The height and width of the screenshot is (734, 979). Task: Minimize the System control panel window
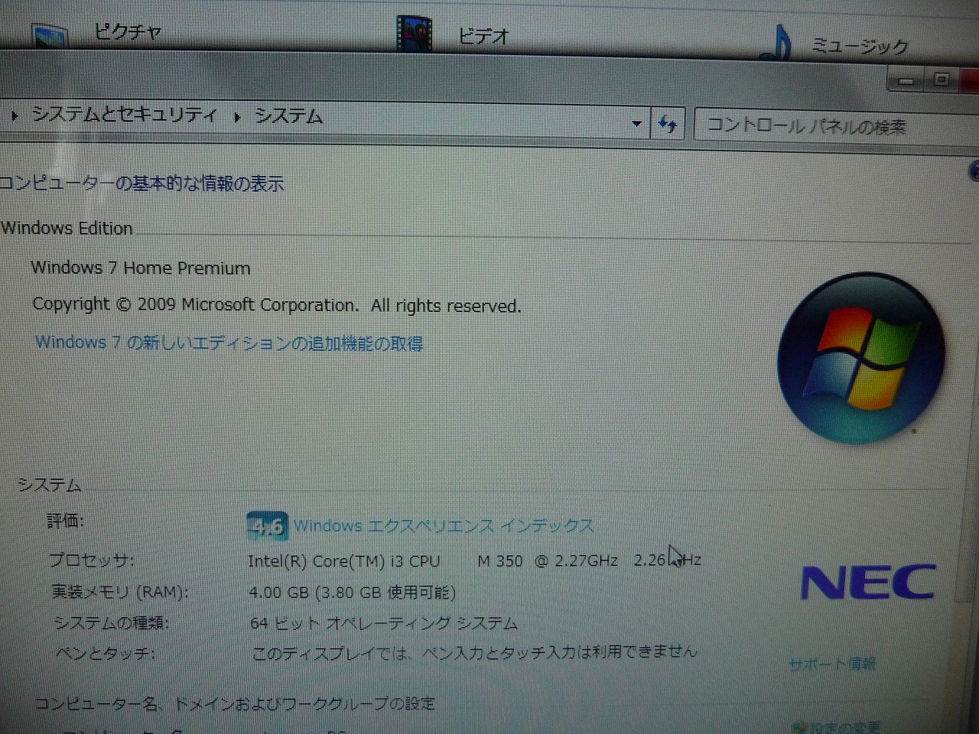(906, 80)
